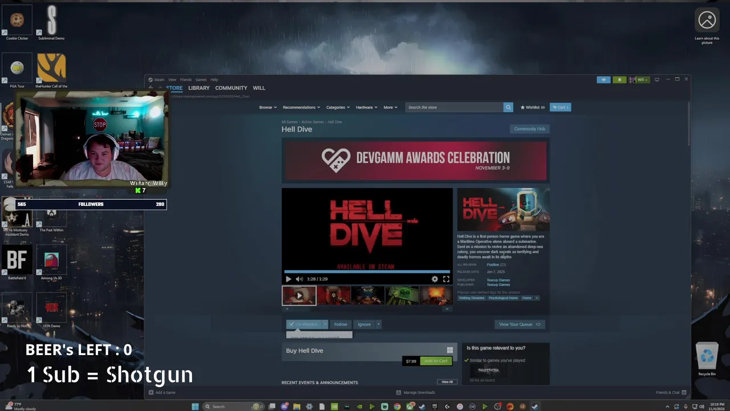Toggle the On Wishlist checkmark button

[x=304, y=324]
